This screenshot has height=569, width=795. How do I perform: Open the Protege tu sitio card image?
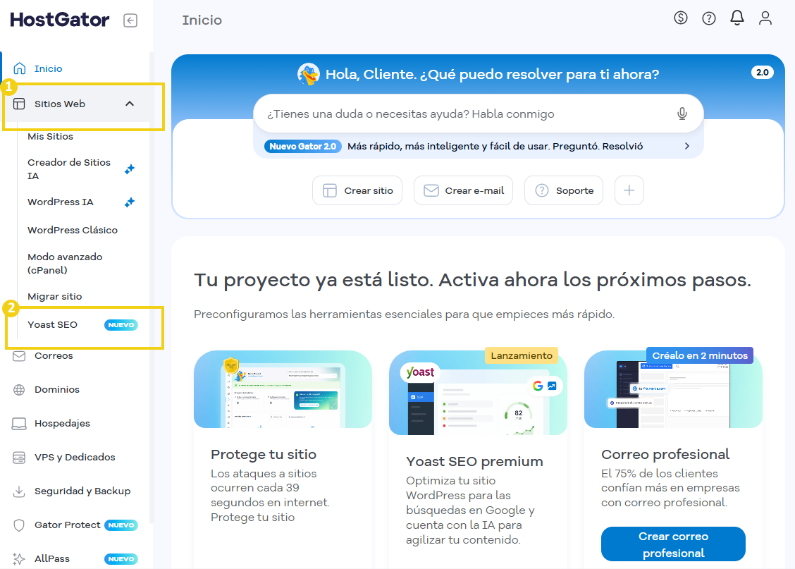pyautogui.click(x=283, y=389)
